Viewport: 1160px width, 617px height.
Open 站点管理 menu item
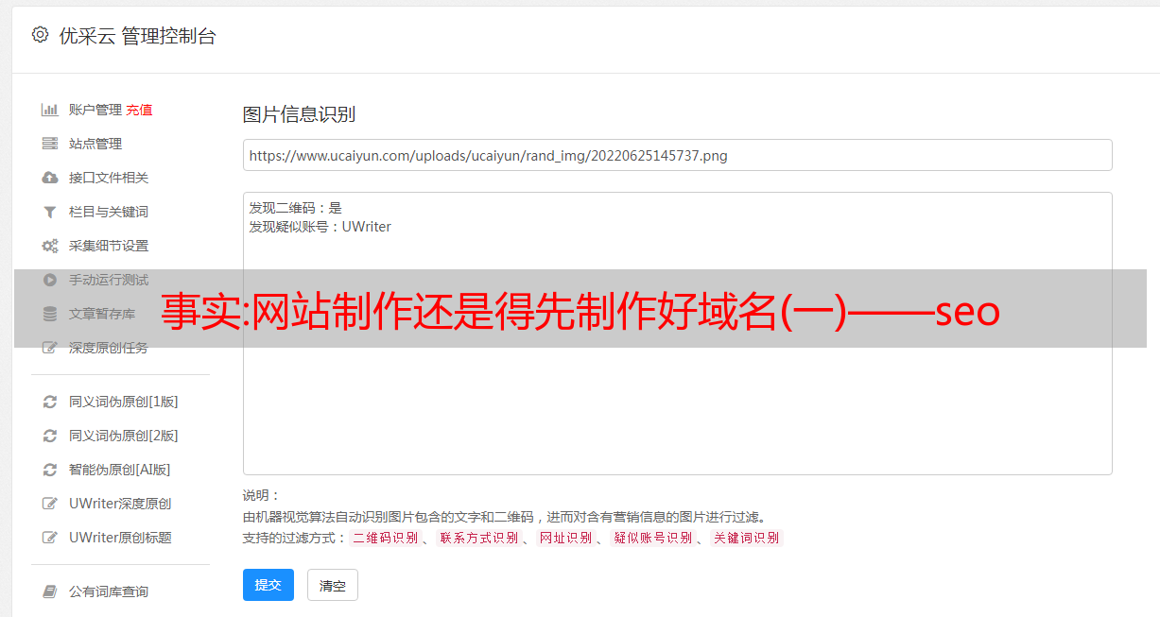point(95,144)
